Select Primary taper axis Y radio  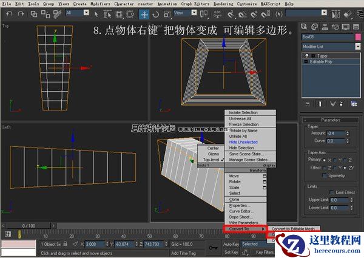tap(335, 160)
